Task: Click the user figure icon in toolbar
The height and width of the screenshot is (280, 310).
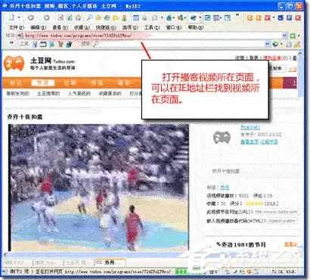Action: click(124, 17)
